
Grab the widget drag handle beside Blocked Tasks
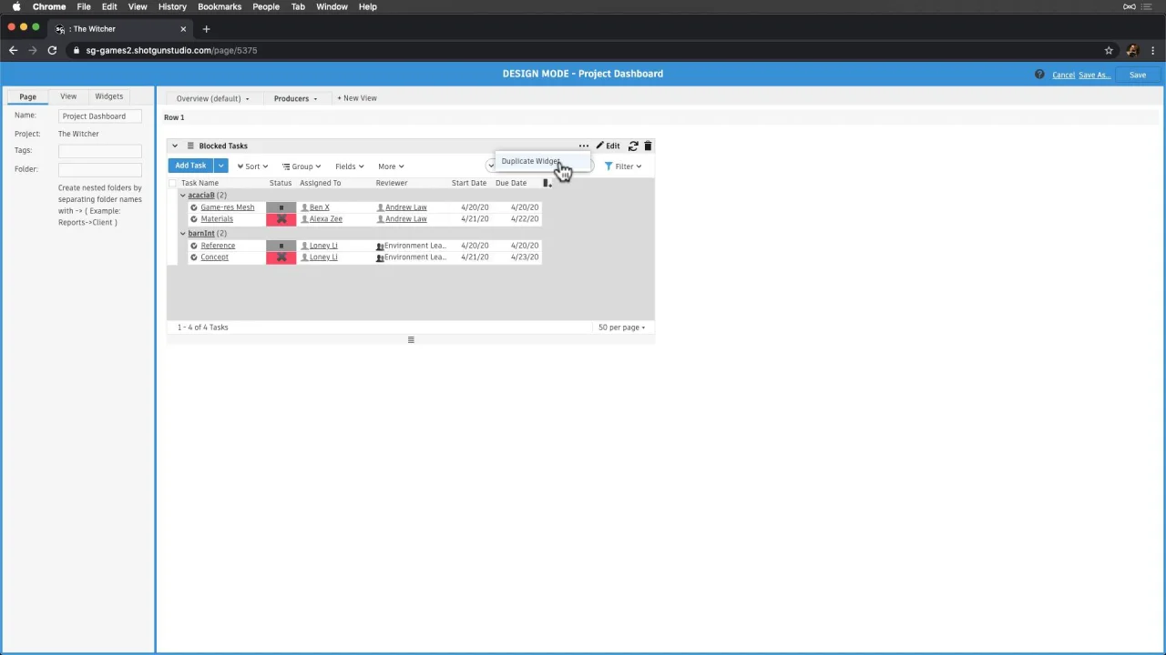190,146
